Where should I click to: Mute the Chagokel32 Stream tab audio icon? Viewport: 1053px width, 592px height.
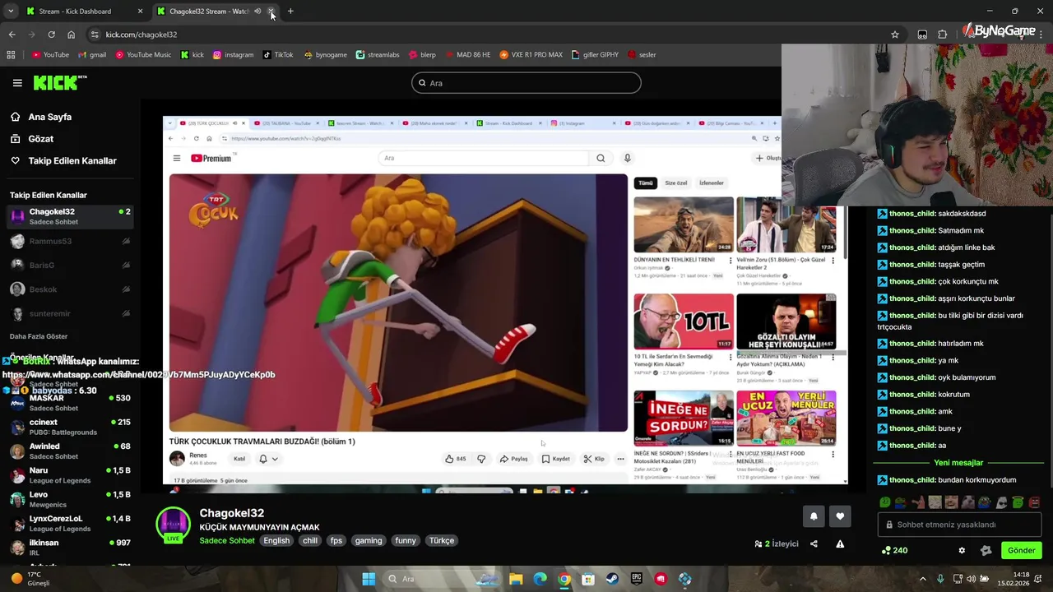(x=257, y=12)
